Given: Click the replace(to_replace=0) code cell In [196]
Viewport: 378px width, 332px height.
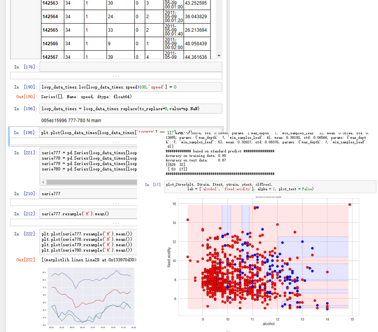Looking at the screenshot, I should (130, 108).
